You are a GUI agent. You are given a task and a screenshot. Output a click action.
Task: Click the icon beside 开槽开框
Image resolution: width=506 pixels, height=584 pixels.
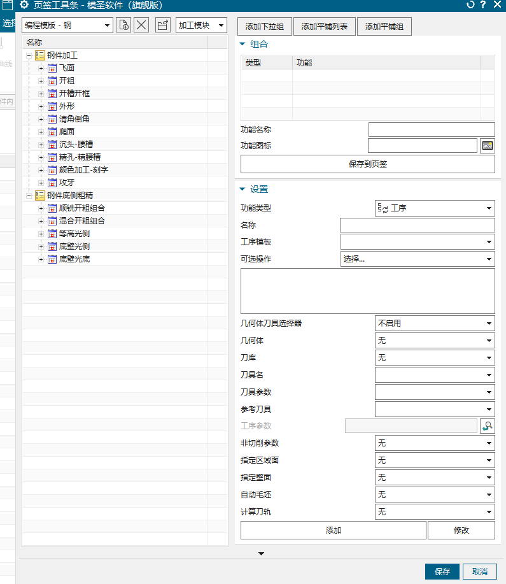click(52, 94)
